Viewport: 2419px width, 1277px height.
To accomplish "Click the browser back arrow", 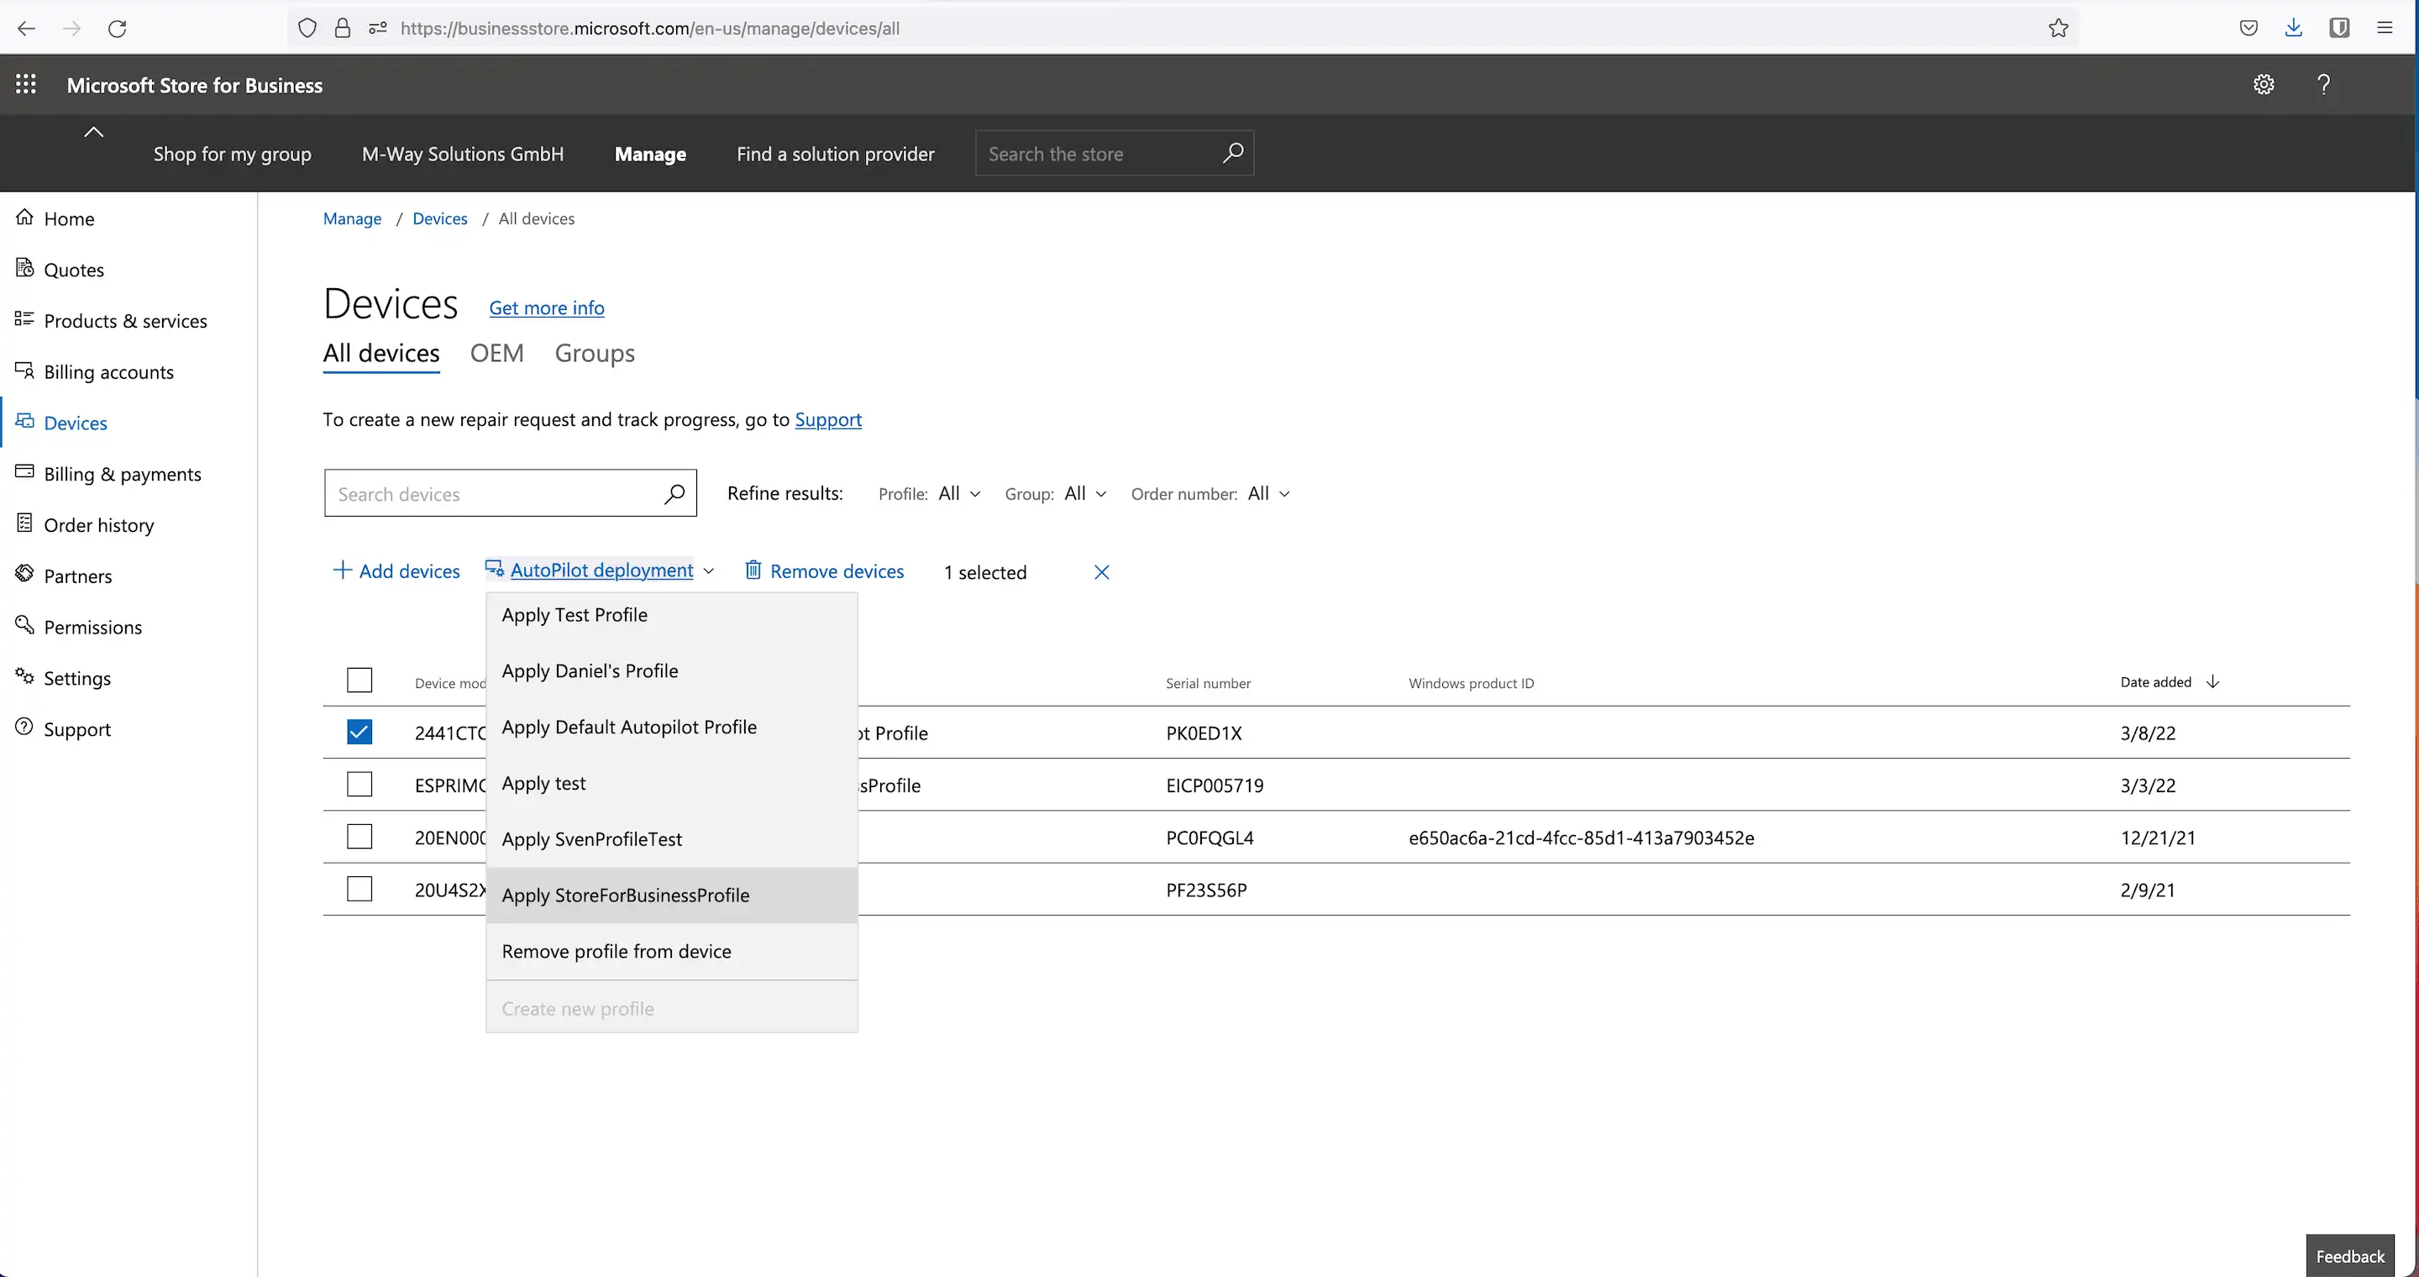I will coord(26,29).
